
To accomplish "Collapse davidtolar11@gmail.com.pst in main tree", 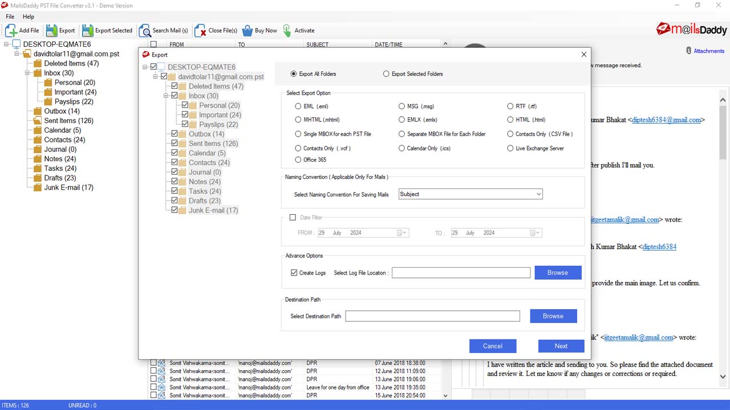I will [x=18, y=54].
